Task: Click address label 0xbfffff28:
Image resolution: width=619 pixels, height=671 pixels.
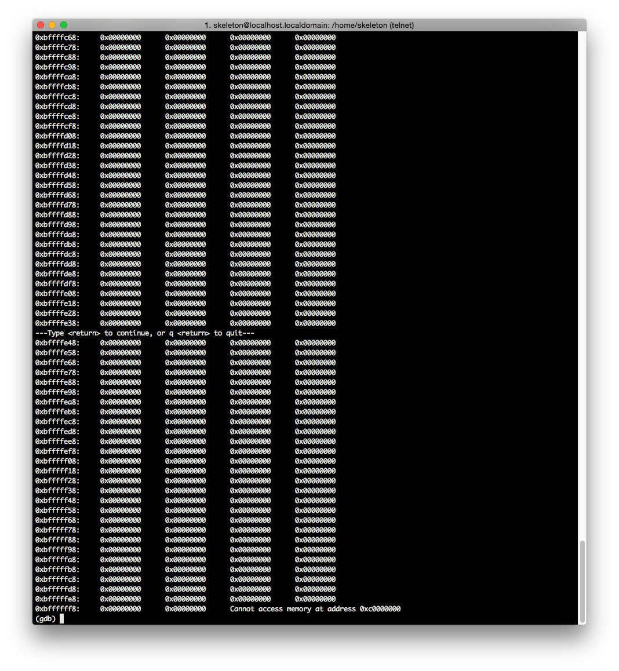Action: click(57, 480)
